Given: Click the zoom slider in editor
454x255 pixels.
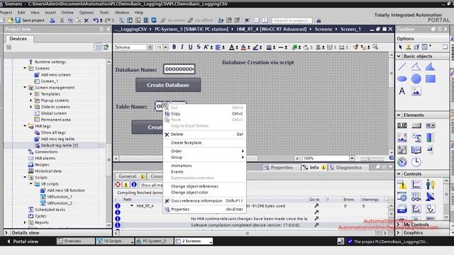Looking at the screenshot, I should pyautogui.click(x=372, y=158).
